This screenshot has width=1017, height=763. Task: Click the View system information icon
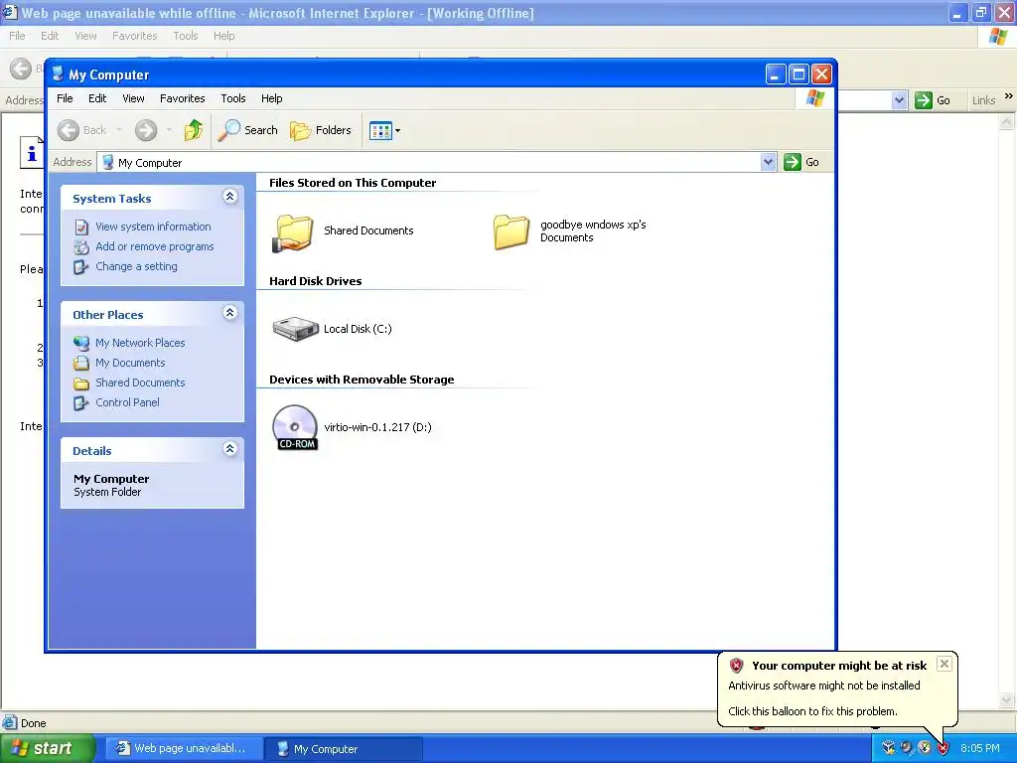click(81, 228)
